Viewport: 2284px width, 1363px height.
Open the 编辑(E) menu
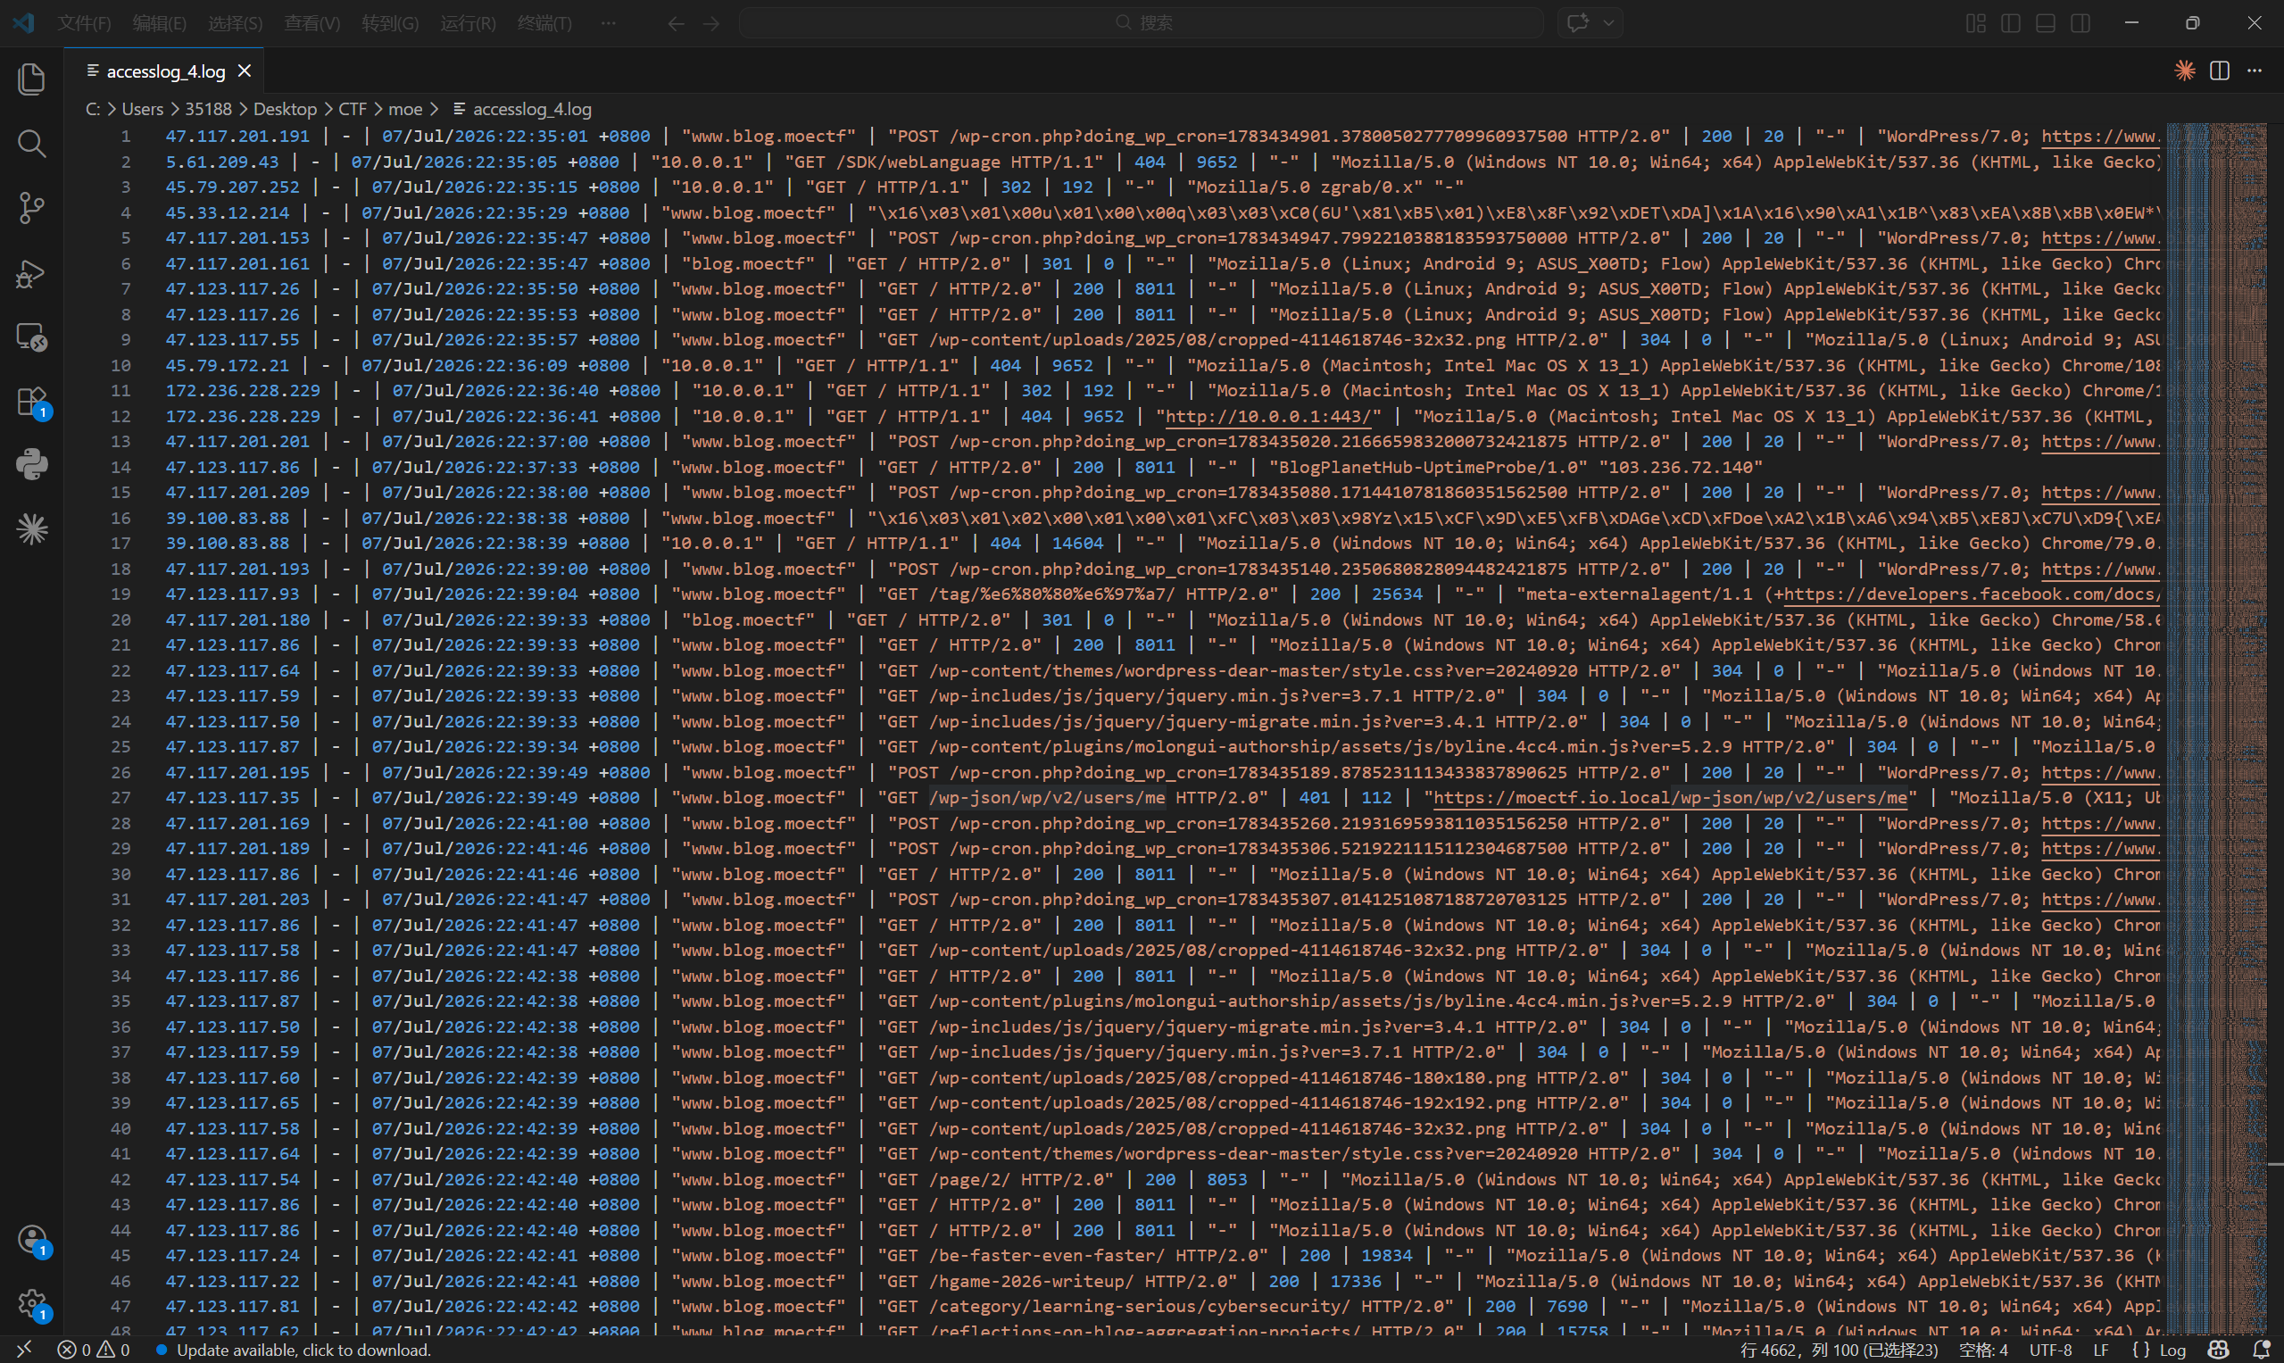click(160, 23)
